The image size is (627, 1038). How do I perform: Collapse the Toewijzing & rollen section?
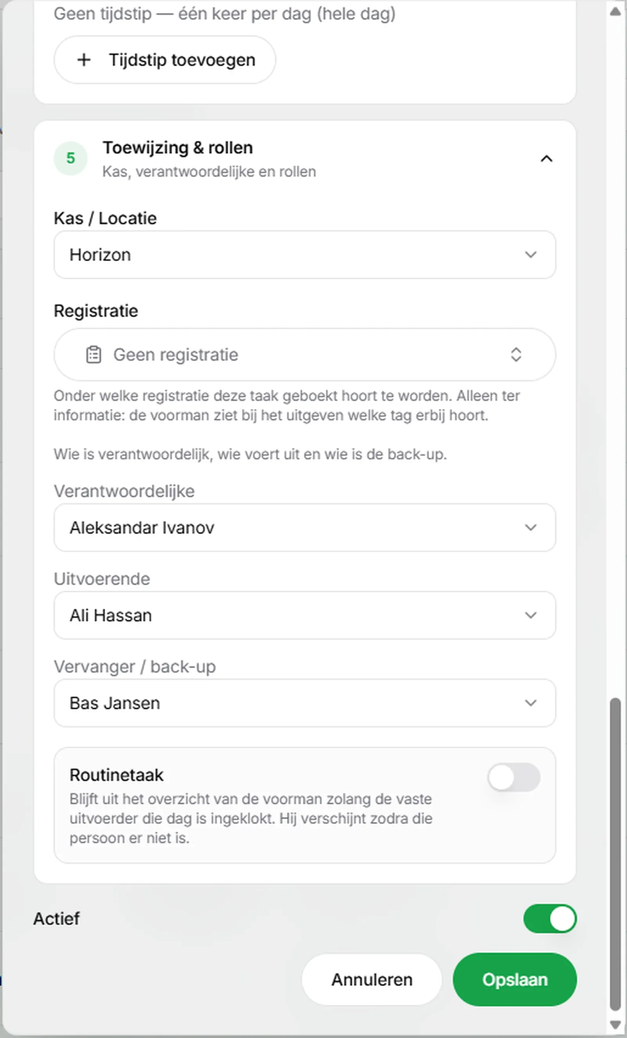point(546,158)
